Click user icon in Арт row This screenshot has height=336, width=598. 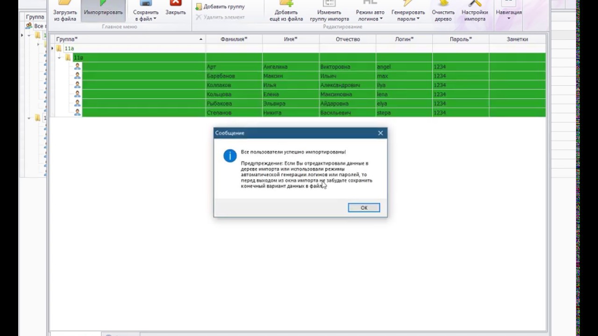pyautogui.click(x=77, y=67)
